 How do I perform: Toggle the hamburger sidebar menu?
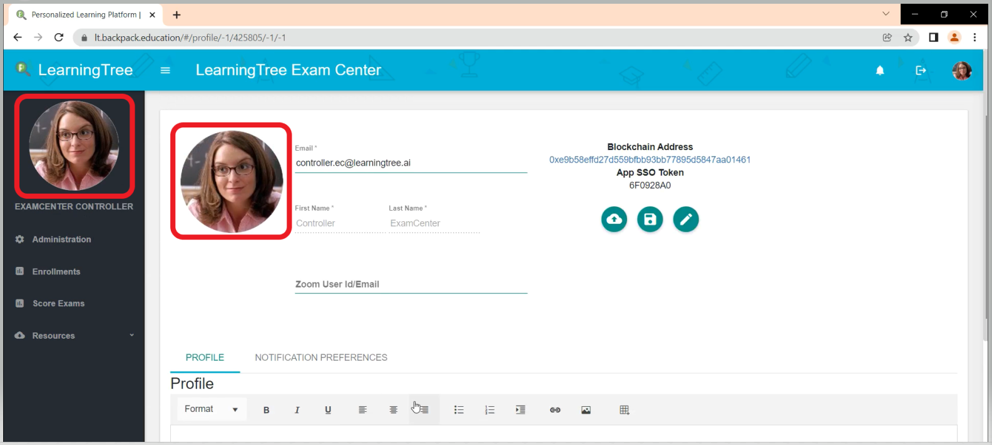165,71
